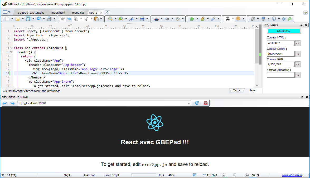Open dropdown arrow next to new document icon
The image size is (310, 178).
(12, 19)
